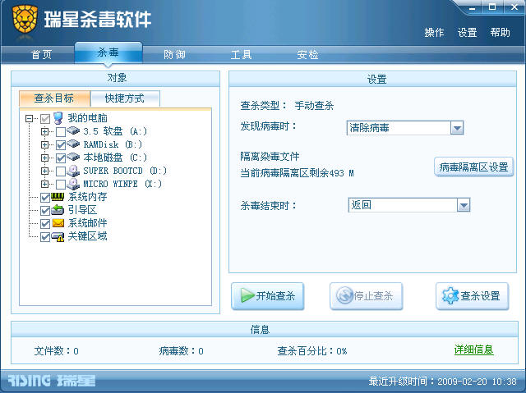Uncheck the 系统内存 checkbox
Image resolution: width=526 pixels, height=393 pixels.
(45, 198)
